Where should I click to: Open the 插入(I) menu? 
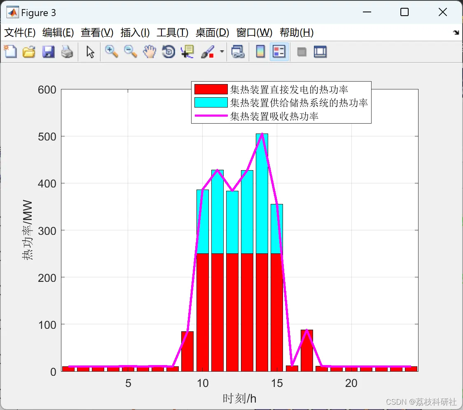coord(135,33)
